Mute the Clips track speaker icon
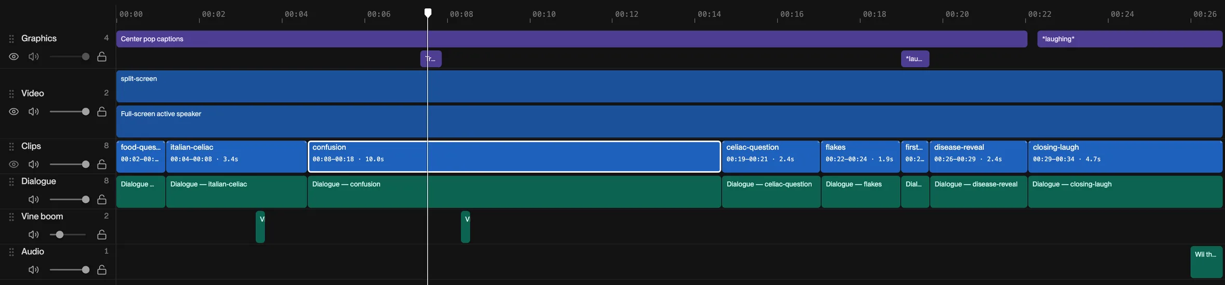 click(x=34, y=164)
